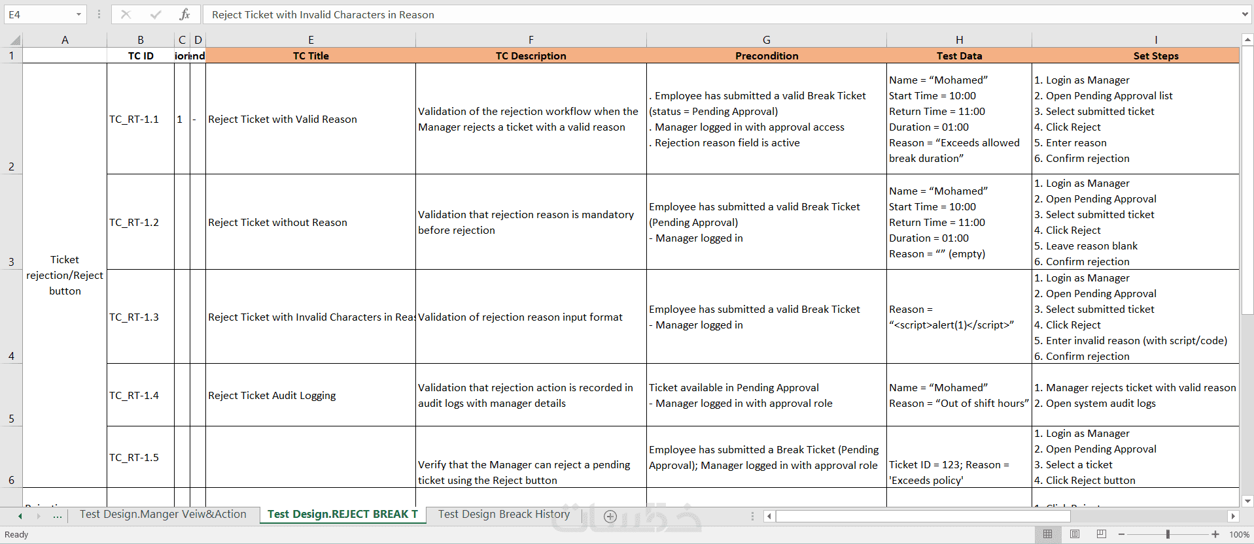Select the cell containing TC_RT-1.5

(x=141, y=457)
